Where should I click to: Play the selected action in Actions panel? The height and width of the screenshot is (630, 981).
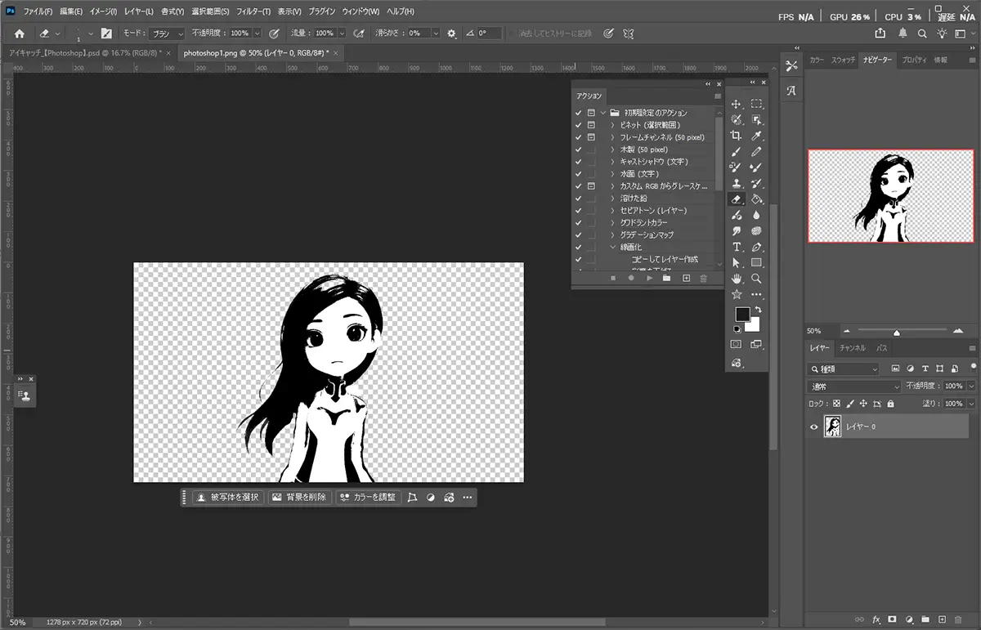[x=649, y=279]
